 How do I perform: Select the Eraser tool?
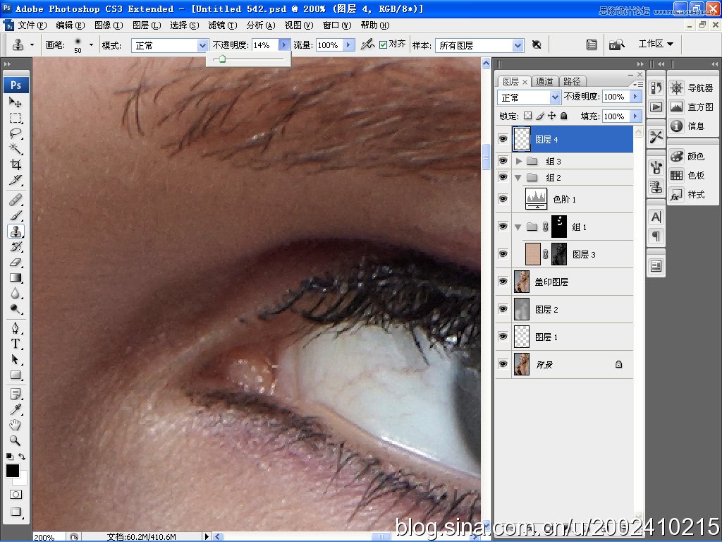coord(16,263)
